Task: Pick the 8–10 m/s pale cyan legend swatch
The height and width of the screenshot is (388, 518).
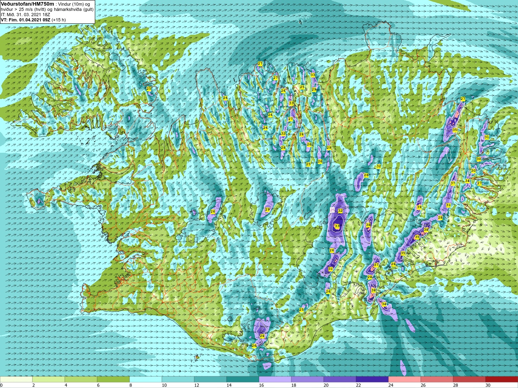Action: pyautogui.click(x=146, y=380)
